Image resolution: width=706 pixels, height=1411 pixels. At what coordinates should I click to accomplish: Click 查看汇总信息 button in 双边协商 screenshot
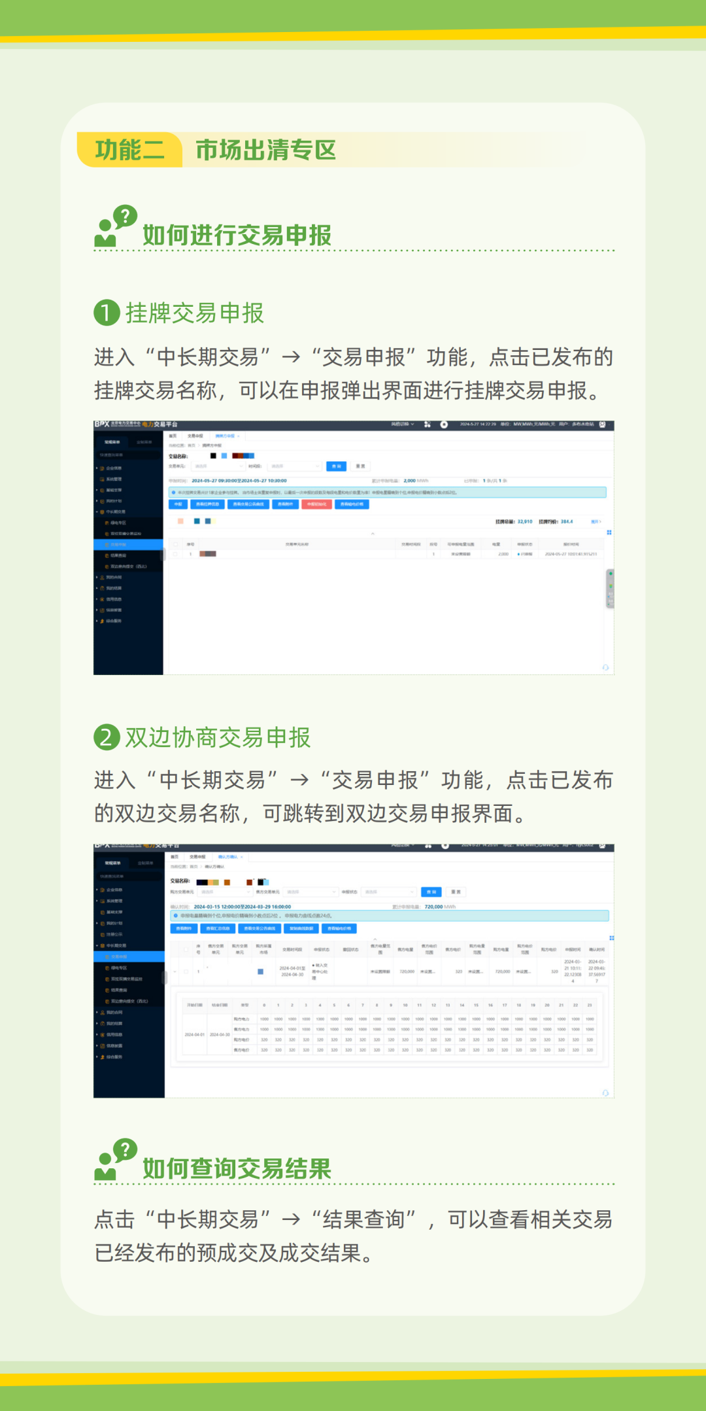tap(218, 928)
